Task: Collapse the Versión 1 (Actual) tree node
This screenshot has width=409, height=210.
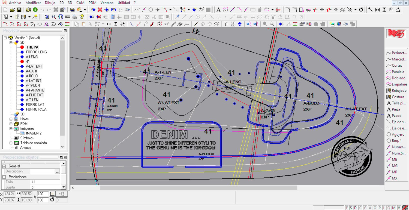Action: point(5,38)
